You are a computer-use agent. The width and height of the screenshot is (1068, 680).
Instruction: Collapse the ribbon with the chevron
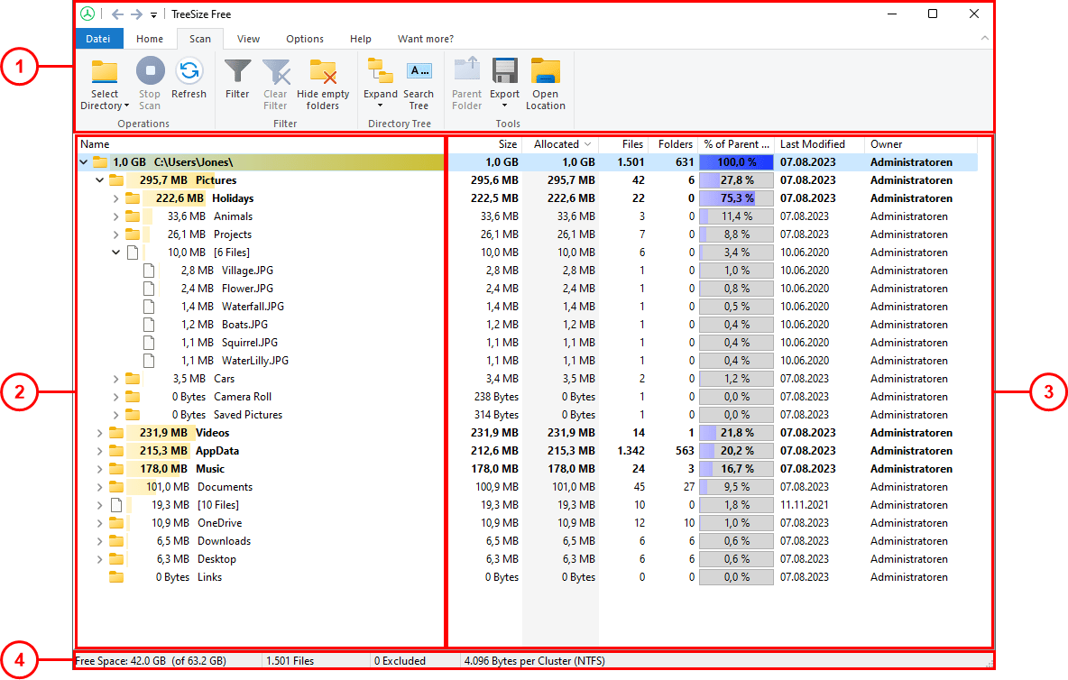tap(985, 38)
